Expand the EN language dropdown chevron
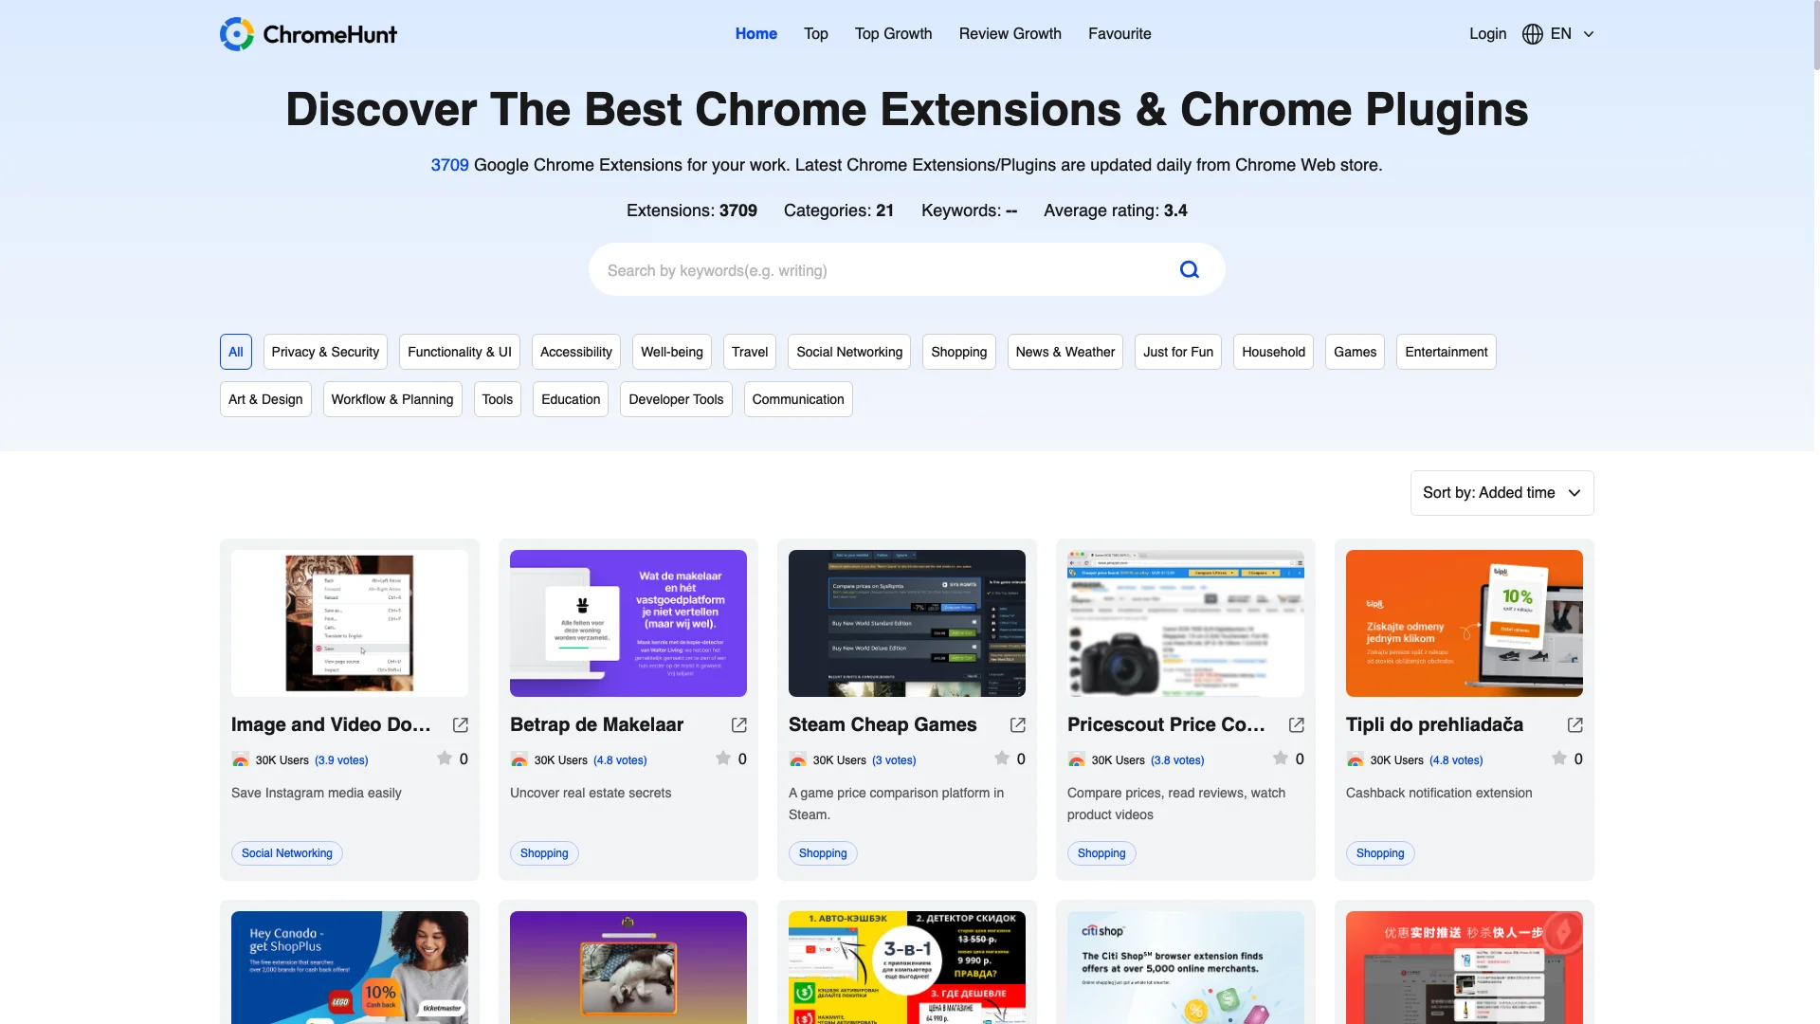The height and width of the screenshot is (1024, 1820). click(1589, 34)
